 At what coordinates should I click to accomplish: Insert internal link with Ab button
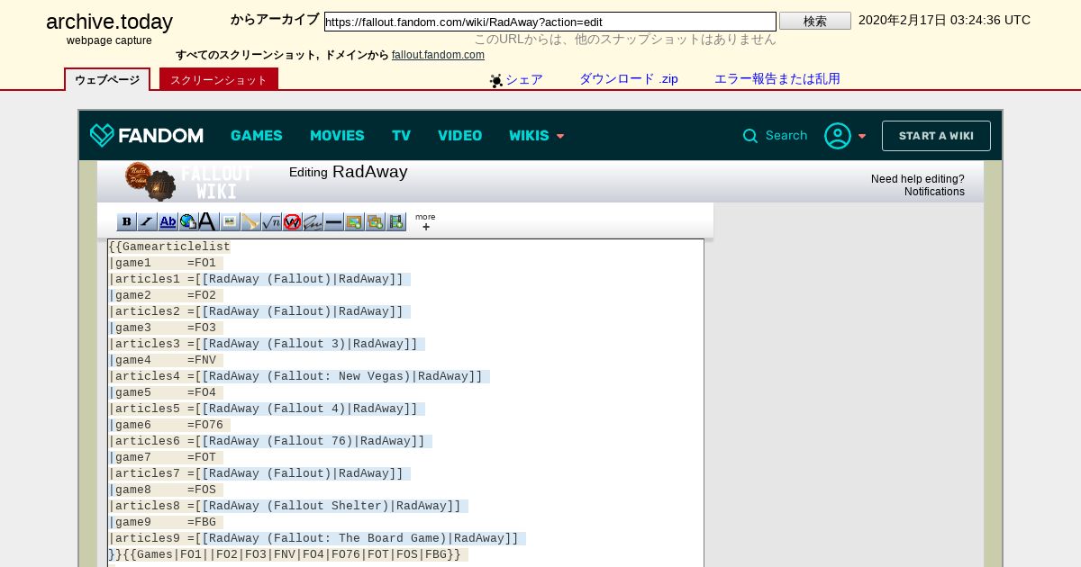tap(168, 221)
